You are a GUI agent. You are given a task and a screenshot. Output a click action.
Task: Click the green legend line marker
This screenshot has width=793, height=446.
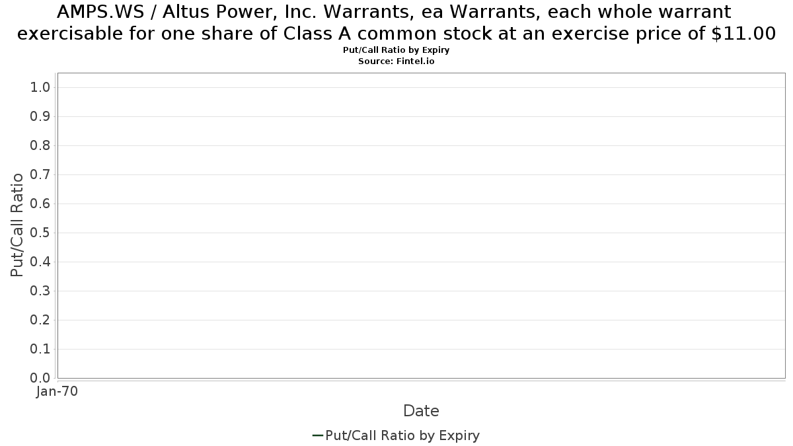317,435
